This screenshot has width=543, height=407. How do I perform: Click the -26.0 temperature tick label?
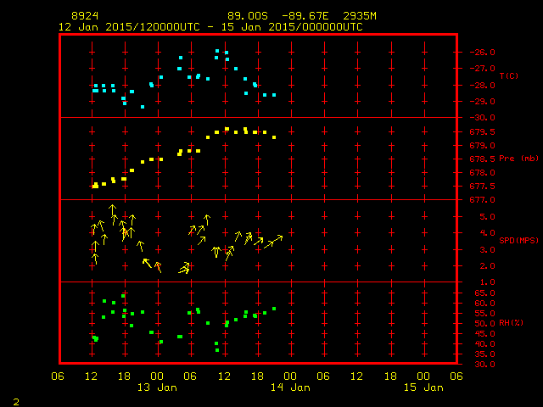coord(482,53)
